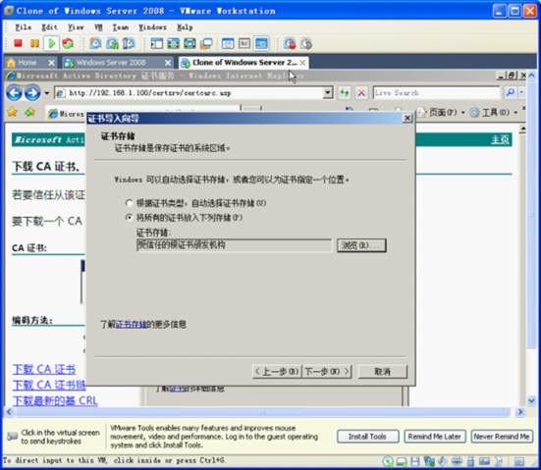Viewport: 541px width, 470px height.
Task: Click the red Power Off VM icon
Action: 18,43
